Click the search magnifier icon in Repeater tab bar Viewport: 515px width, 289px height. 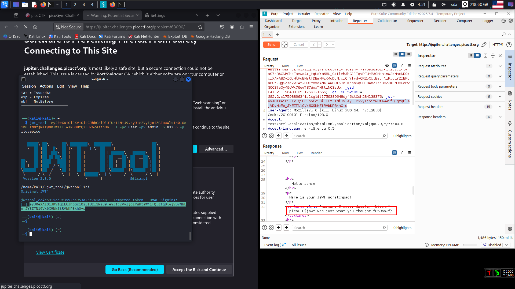pyautogui.click(x=503, y=35)
